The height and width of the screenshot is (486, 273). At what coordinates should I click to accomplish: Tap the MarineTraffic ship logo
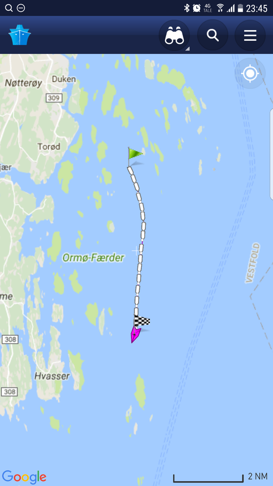[x=19, y=35]
